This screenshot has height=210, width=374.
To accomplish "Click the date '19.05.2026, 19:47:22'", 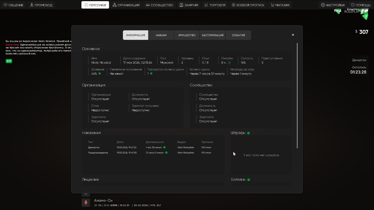I will point(127,148).
